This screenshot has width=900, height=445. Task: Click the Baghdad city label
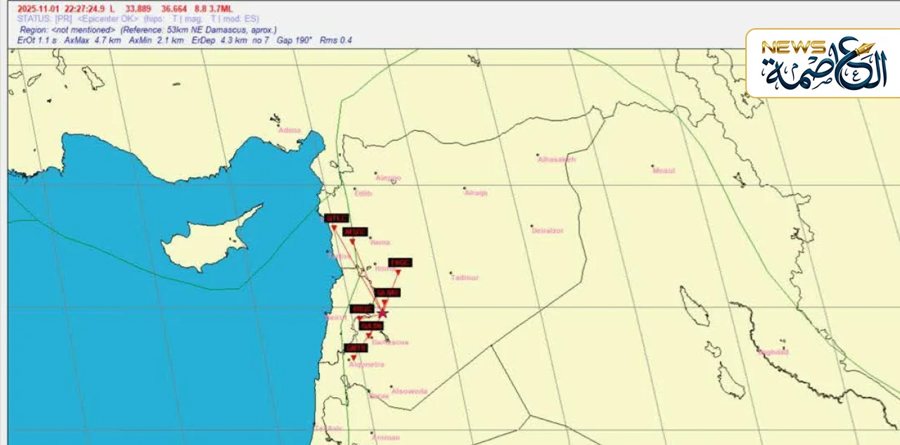[x=773, y=352]
